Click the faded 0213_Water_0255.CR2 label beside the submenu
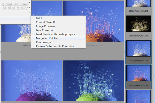Viewport: 155px width, 103px height. [94, 45]
